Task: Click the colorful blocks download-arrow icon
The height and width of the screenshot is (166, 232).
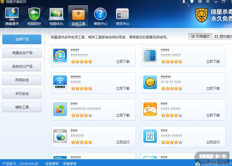Action: (60, 109)
